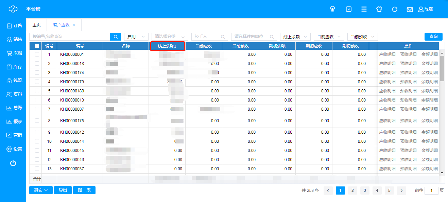Image resolution: width=448 pixels, height=202 pixels.
Task: Open the 资料 sidebar module
Action: pos(14,94)
